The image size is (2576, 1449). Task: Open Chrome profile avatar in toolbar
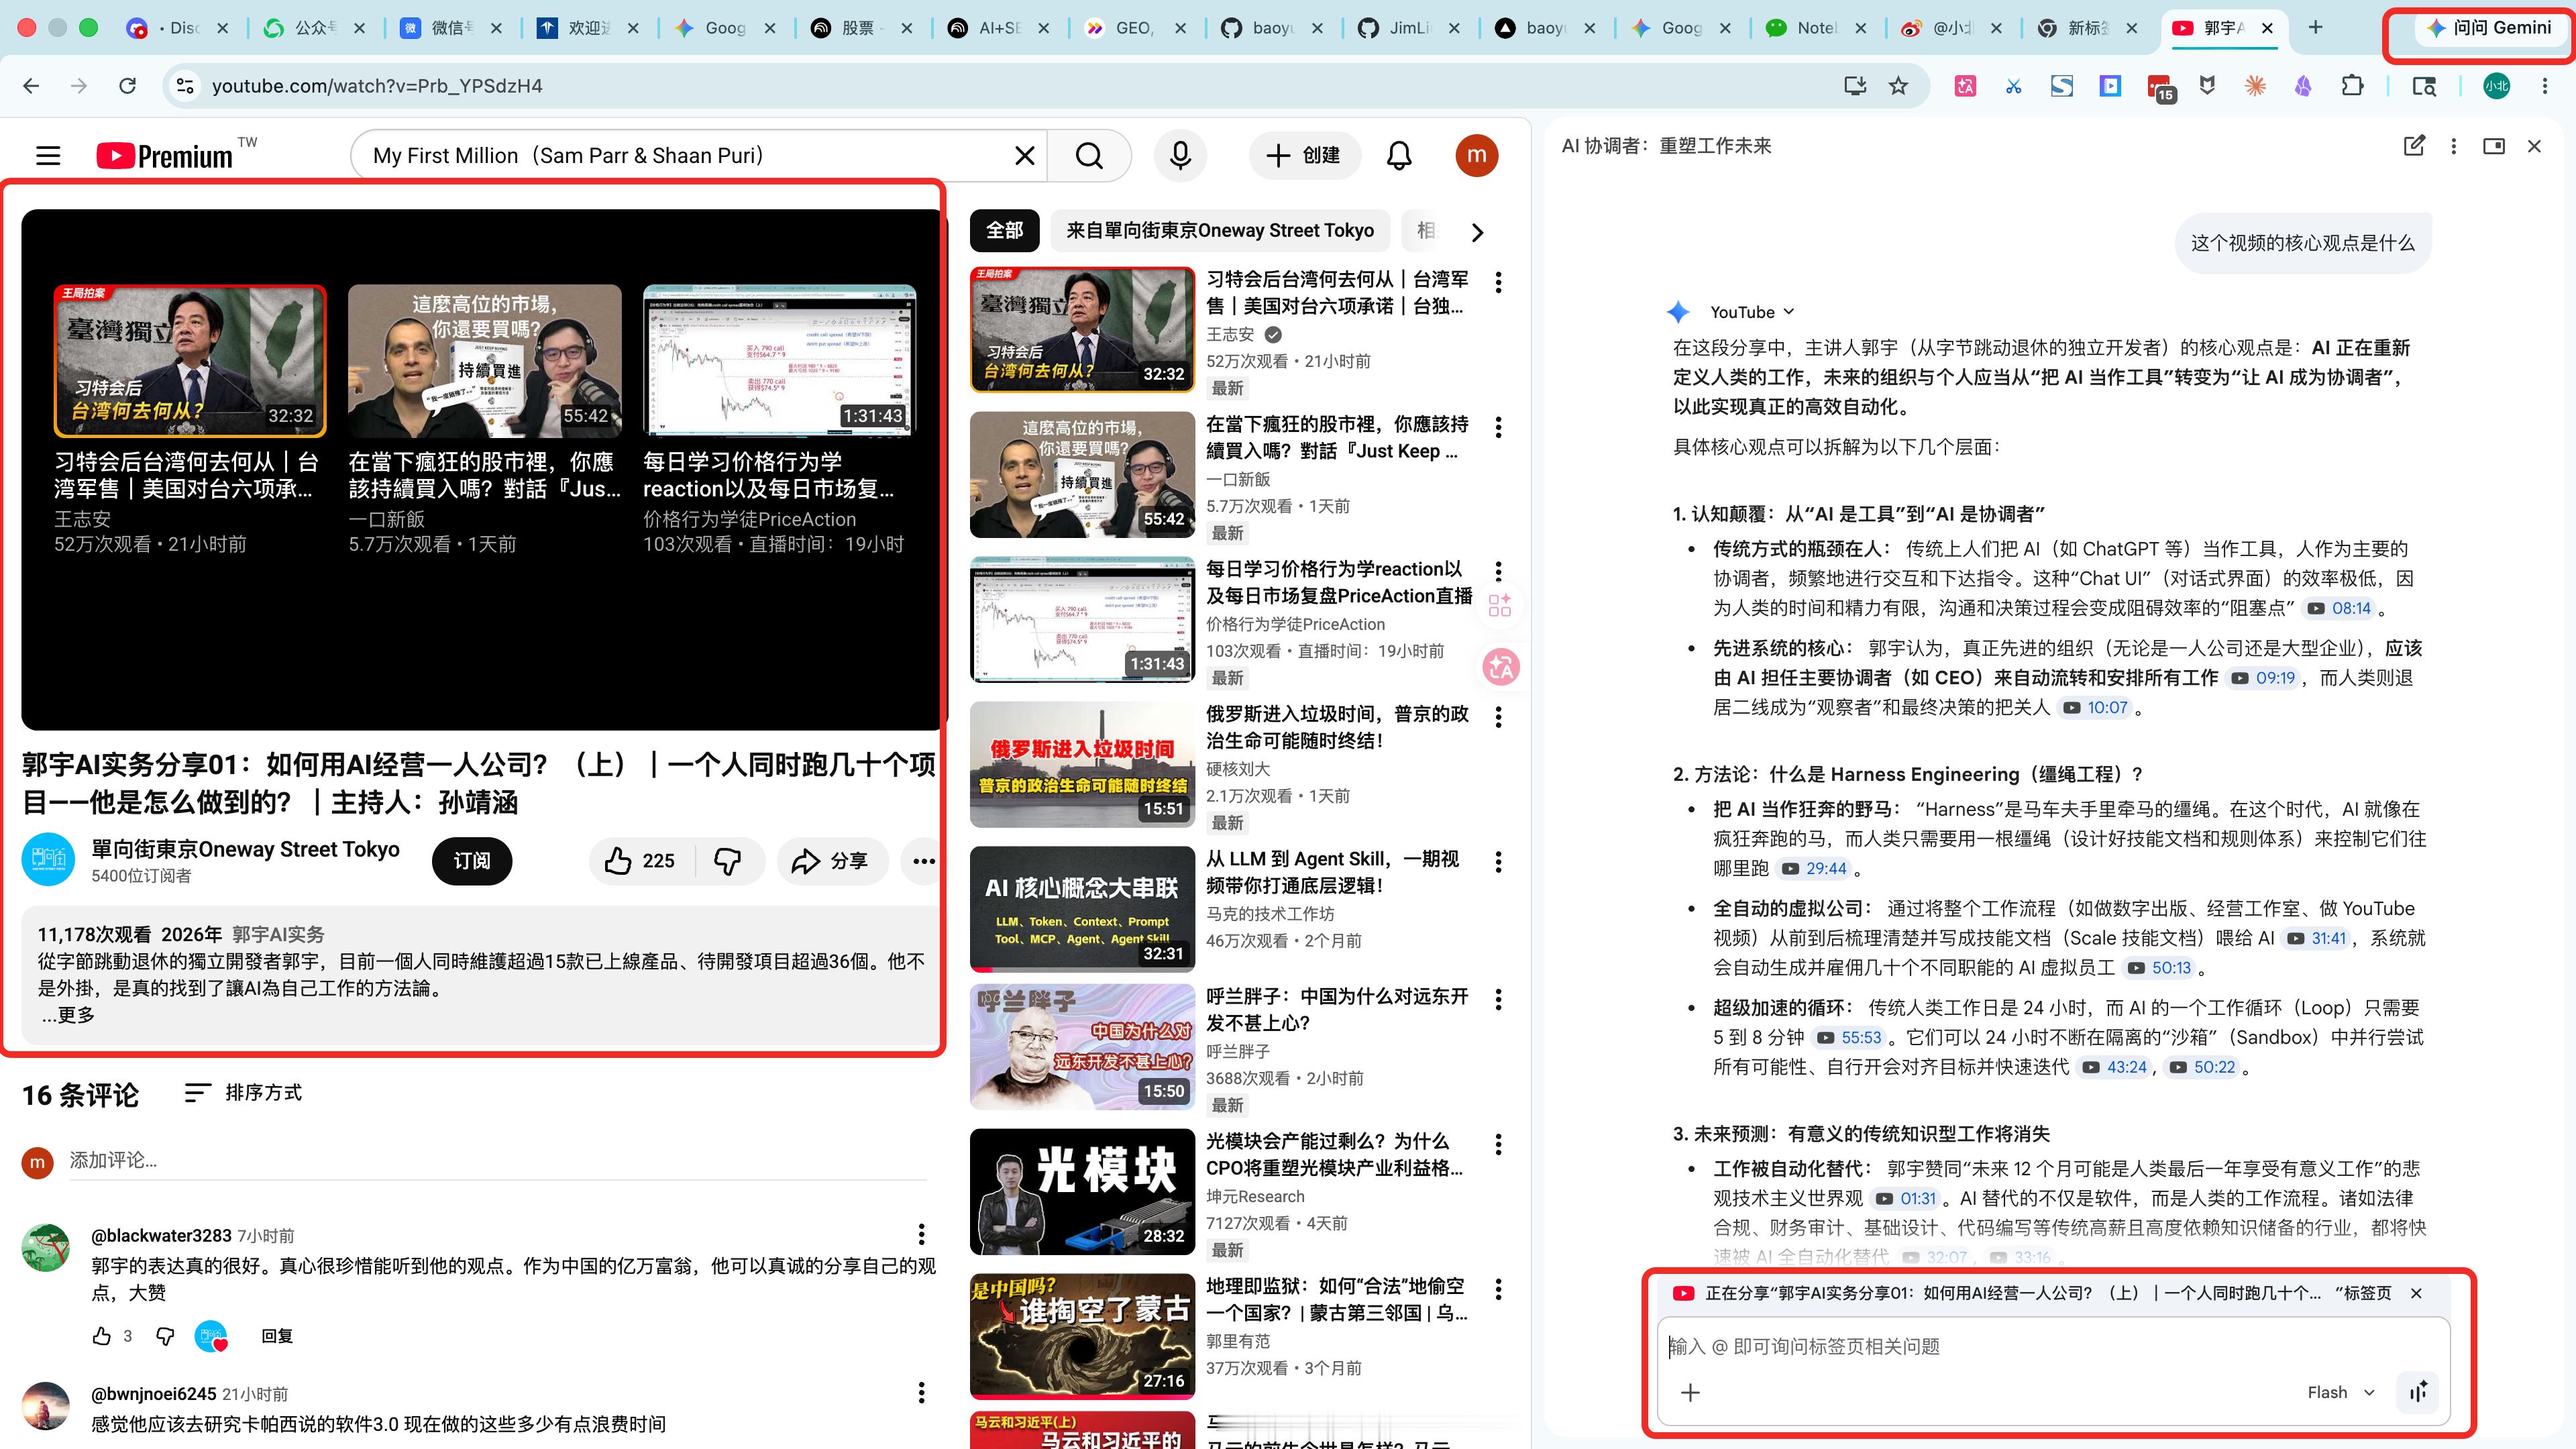coord(2496,86)
